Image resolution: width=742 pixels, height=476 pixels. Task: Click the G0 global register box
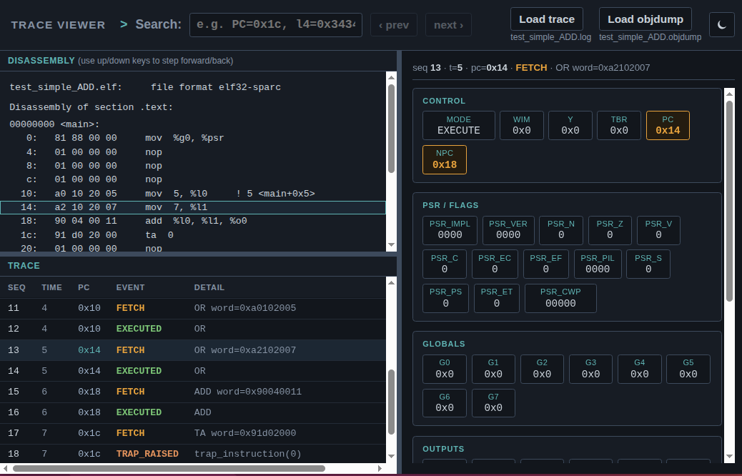pyautogui.click(x=445, y=369)
